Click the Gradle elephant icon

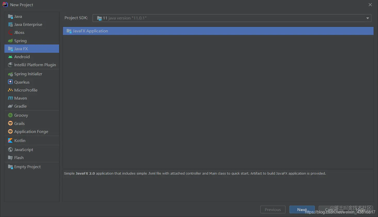[x=10, y=106]
